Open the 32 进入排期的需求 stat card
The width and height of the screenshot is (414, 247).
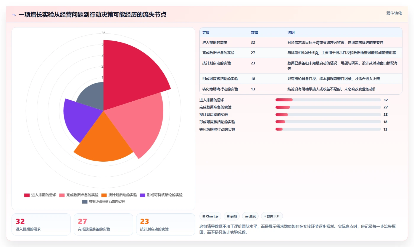click(x=41, y=225)
